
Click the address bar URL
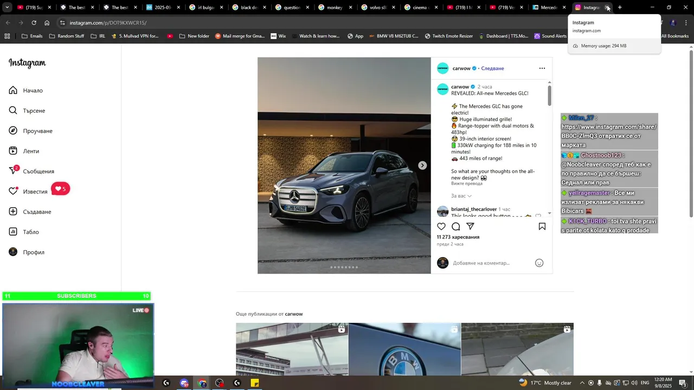(108, 23)
